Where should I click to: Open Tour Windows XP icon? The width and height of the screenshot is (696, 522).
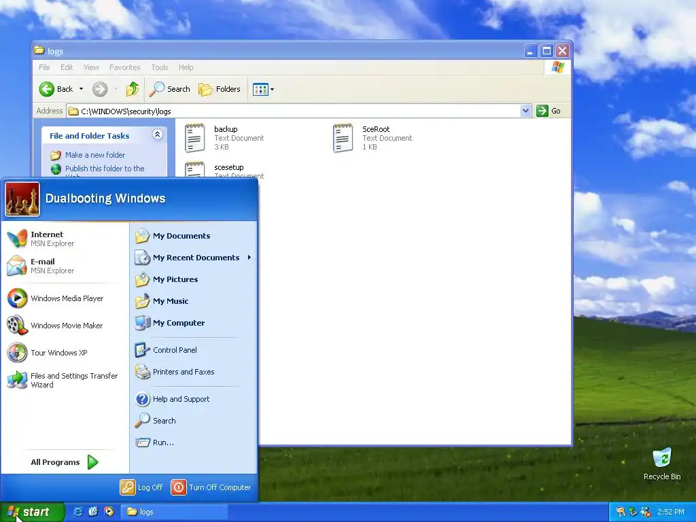17,353
